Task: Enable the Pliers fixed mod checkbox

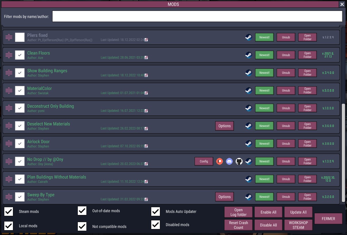Action: (x=20, y=37)
